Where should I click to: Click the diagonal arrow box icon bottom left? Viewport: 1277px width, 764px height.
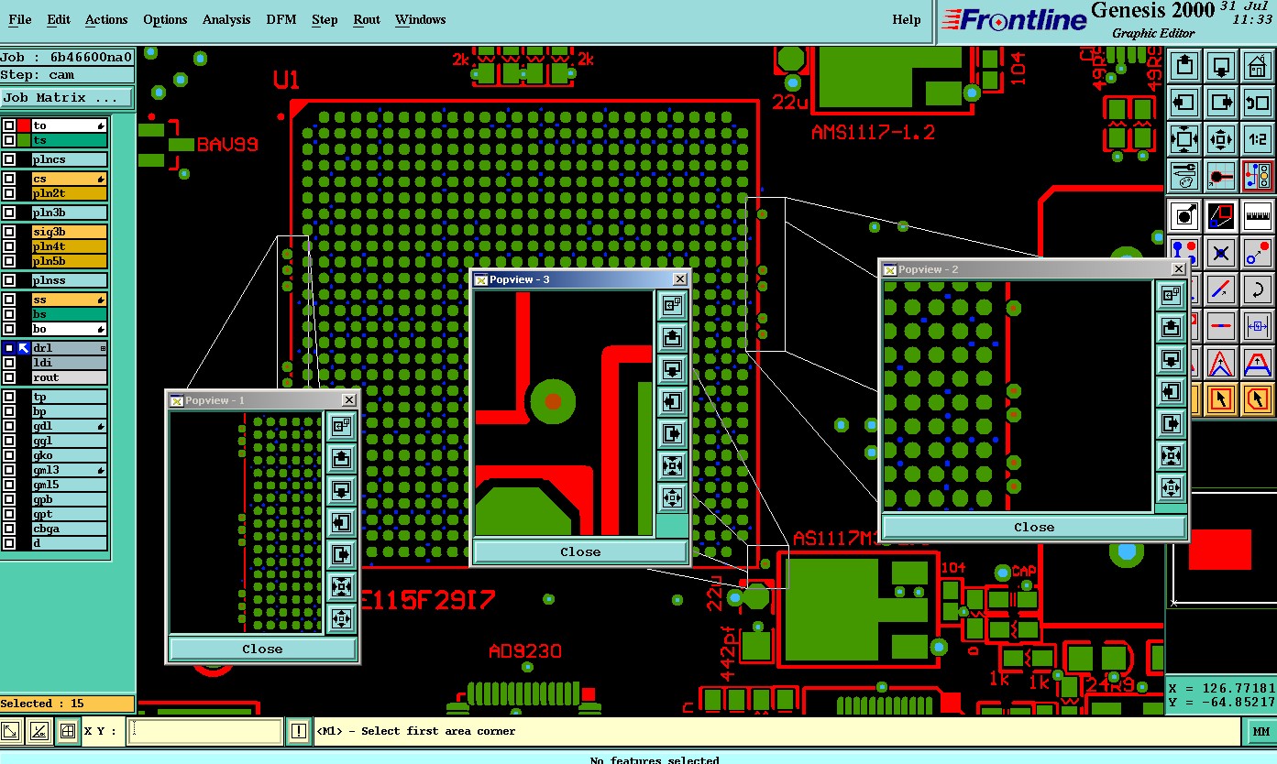pyautogui.click(x=10, y=731)
